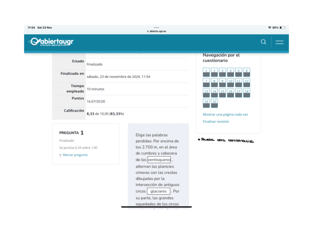Go to question 16 in navigation
This screenshot has width=313, height=250.
click(x=230, y=93)
